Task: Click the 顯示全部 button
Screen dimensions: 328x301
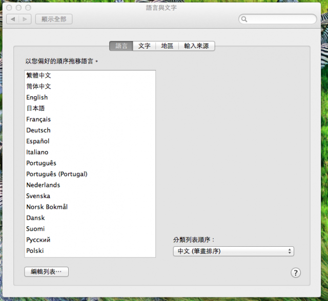Action: click(x=54, y=19)
